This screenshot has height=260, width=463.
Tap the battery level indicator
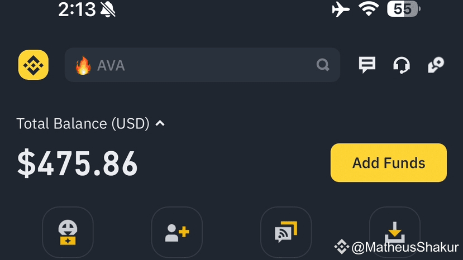tap(404, 9)
